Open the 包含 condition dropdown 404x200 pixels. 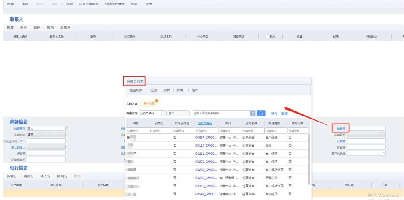[x=179, y=113]
